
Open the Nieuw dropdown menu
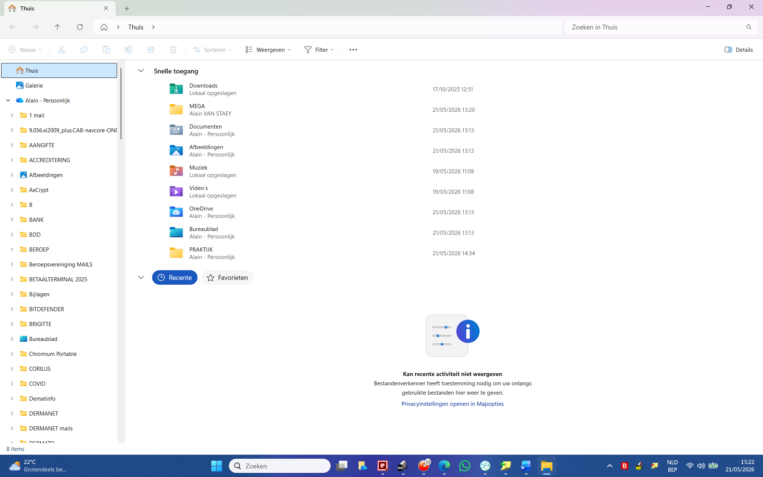[x=25, y=50]
